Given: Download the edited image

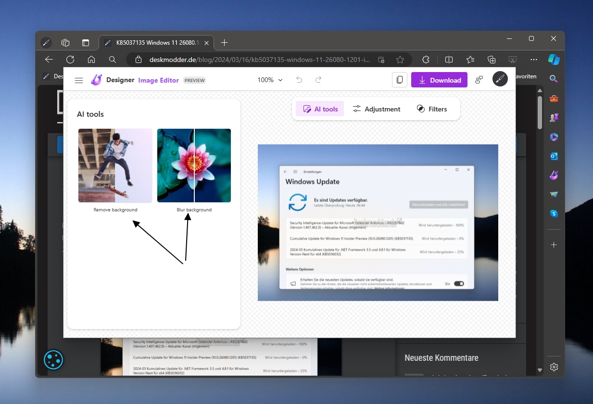Looking at the screenshot, I should [x=439, y=80].
